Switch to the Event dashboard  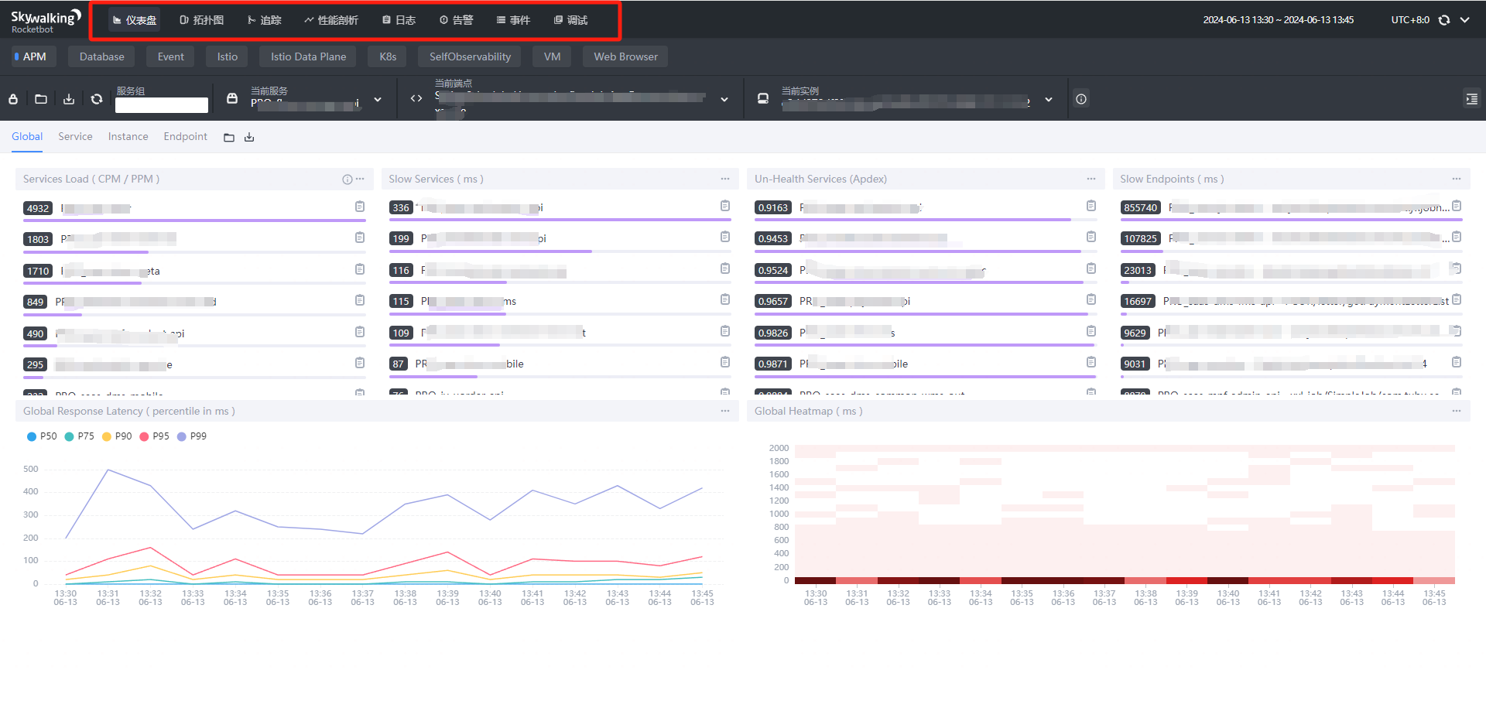point(170,56)
